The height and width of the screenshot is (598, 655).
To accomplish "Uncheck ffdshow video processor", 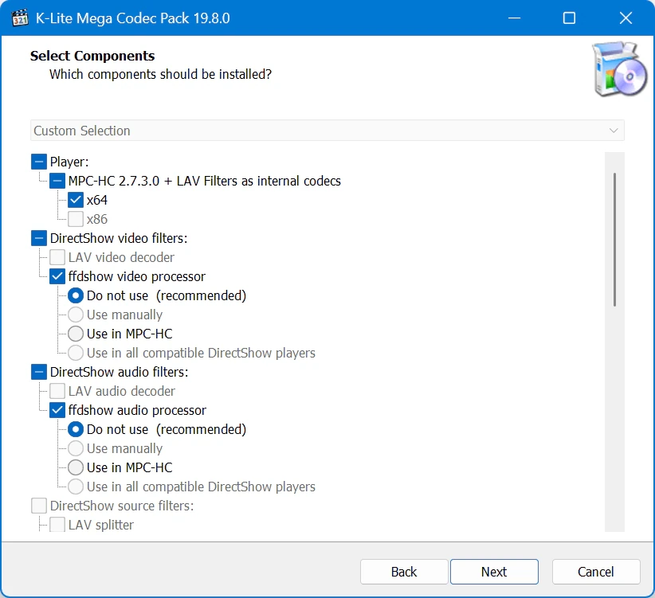I will coord(57,276).
